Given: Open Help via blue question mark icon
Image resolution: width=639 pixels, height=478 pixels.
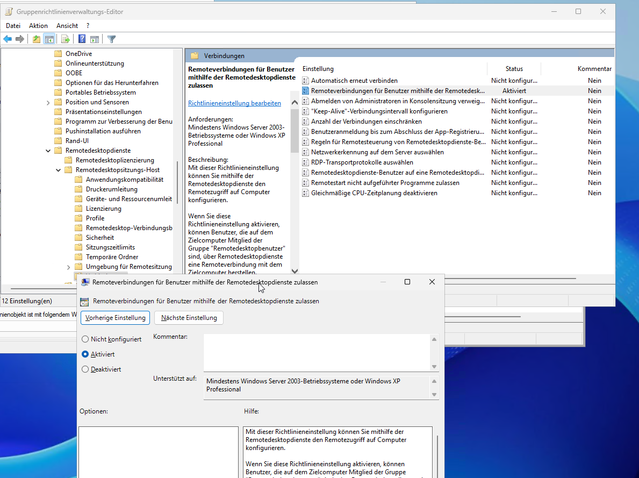Looking at the screenshot, I should pos(82,39).
